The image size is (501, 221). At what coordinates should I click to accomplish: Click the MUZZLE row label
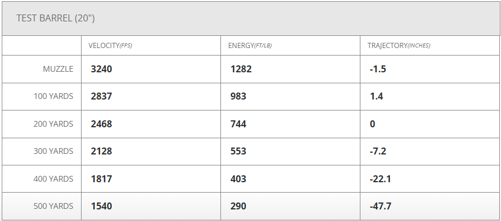pos(58,69)
